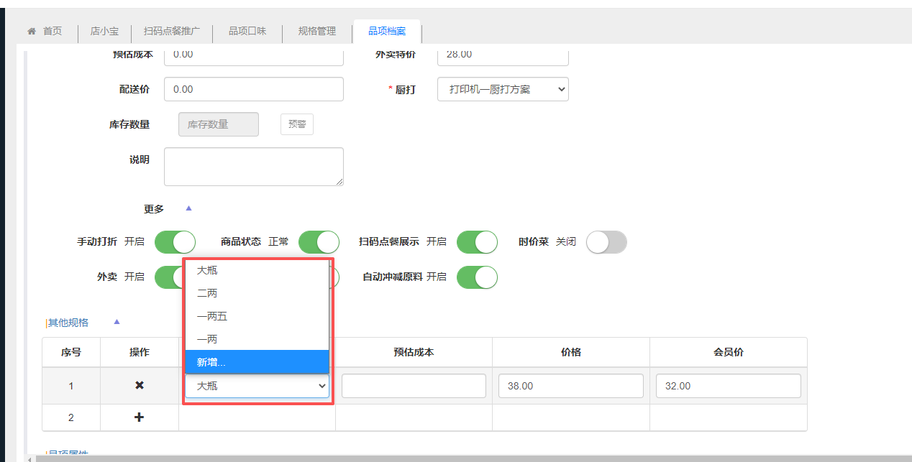Choose 新增... from the spec dropdown list
912x462 pixels.
[x=257, y=362]
